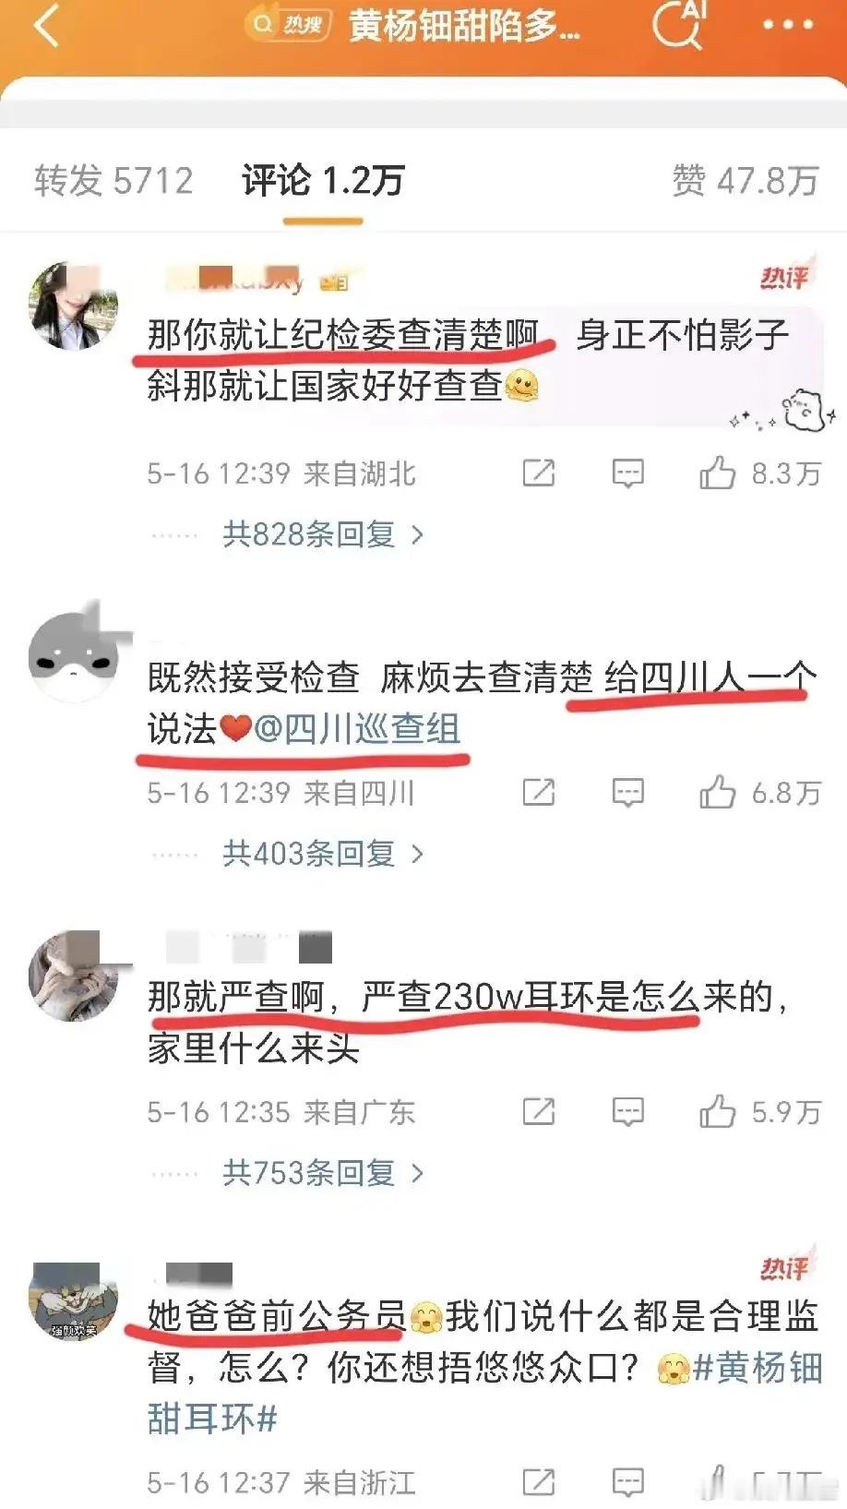This screenshot has height=1509, width=847.
Task: Tap reply bubble on the Guangdong comment
Action: [628, 1112]
